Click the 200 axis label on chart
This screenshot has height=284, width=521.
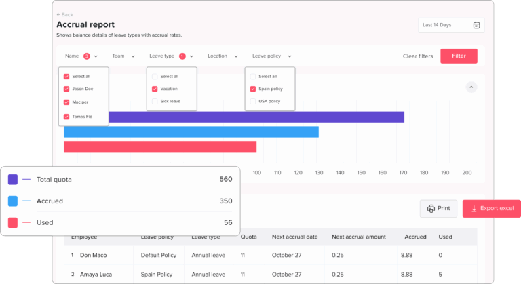pos(467,173)
